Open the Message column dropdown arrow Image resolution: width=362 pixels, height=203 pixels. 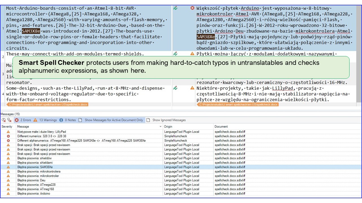(x=161, y=127)
